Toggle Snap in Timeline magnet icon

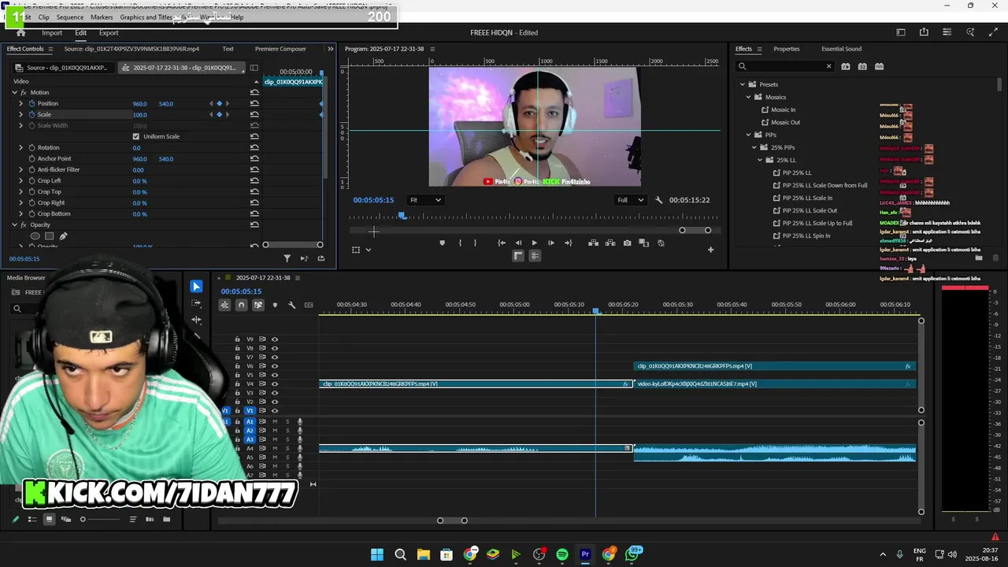click(241, 305)
